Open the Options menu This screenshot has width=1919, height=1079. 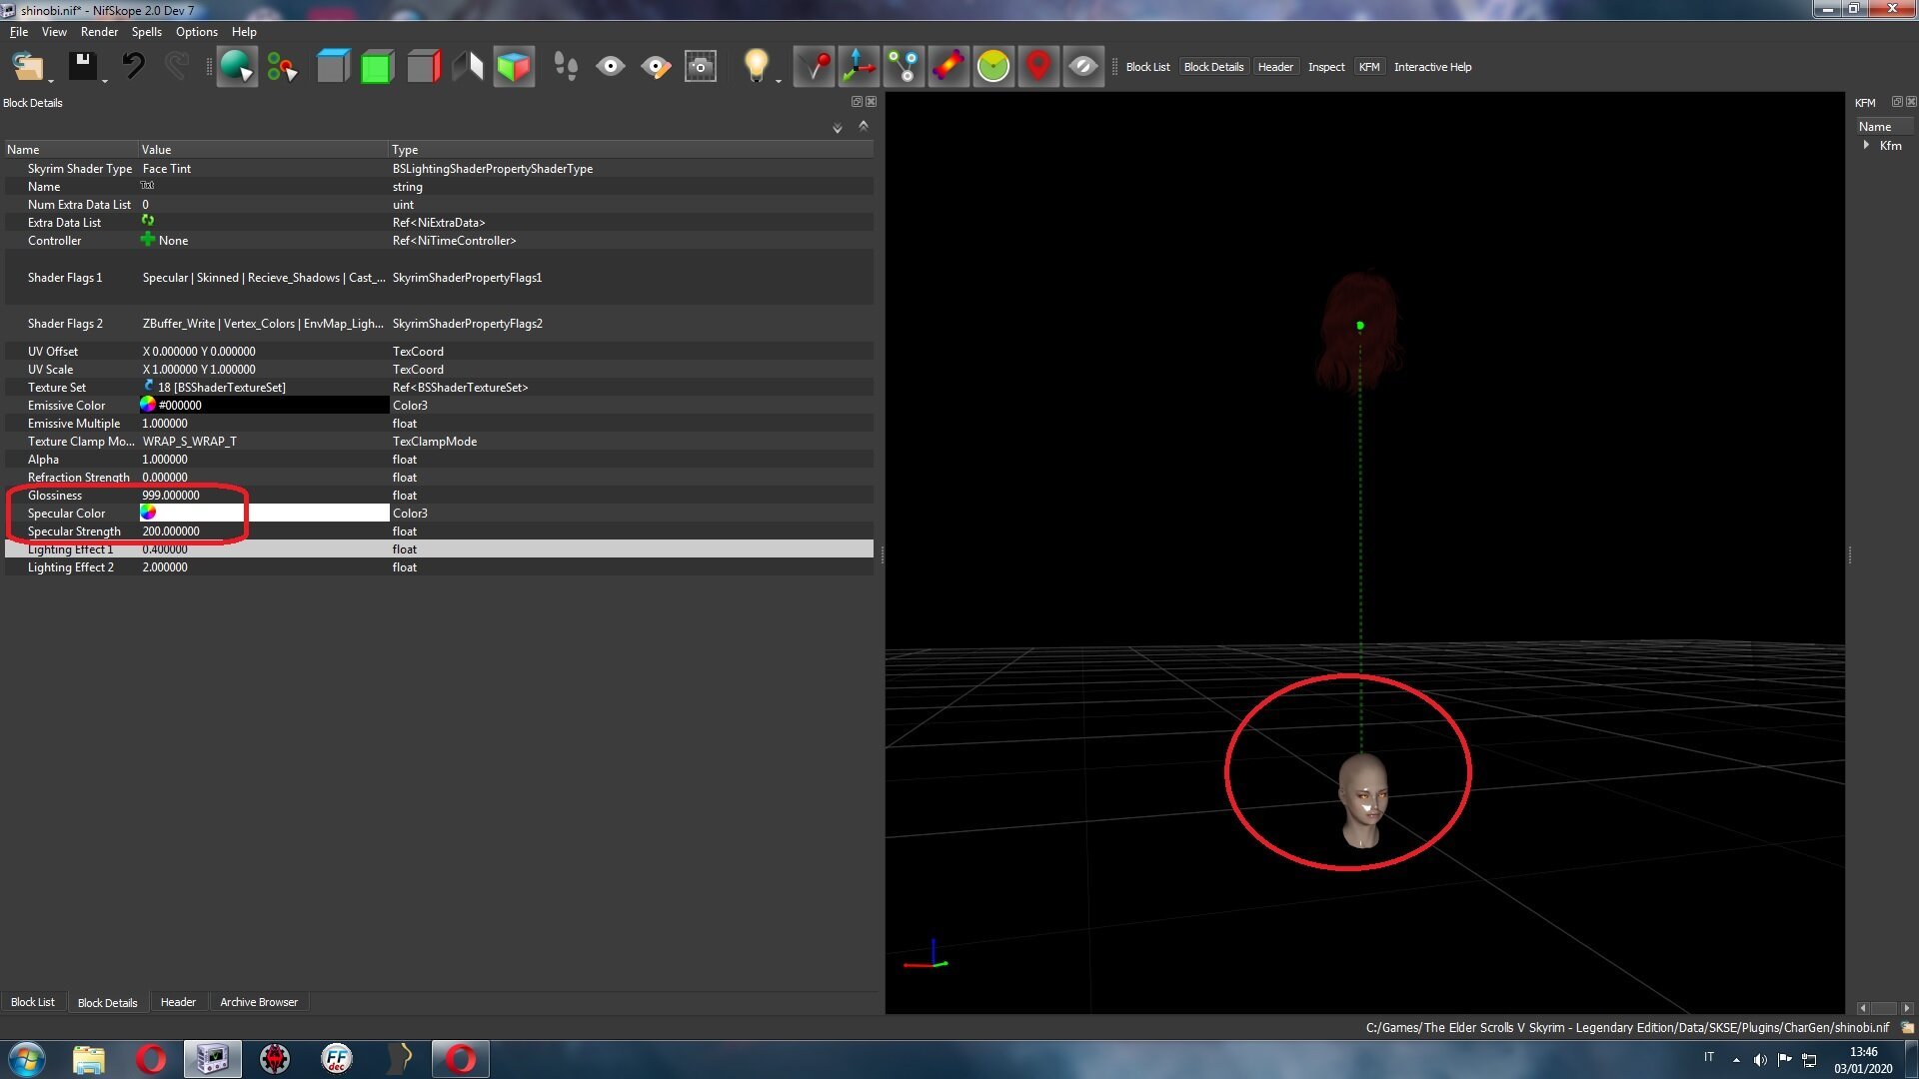(197, 32)
